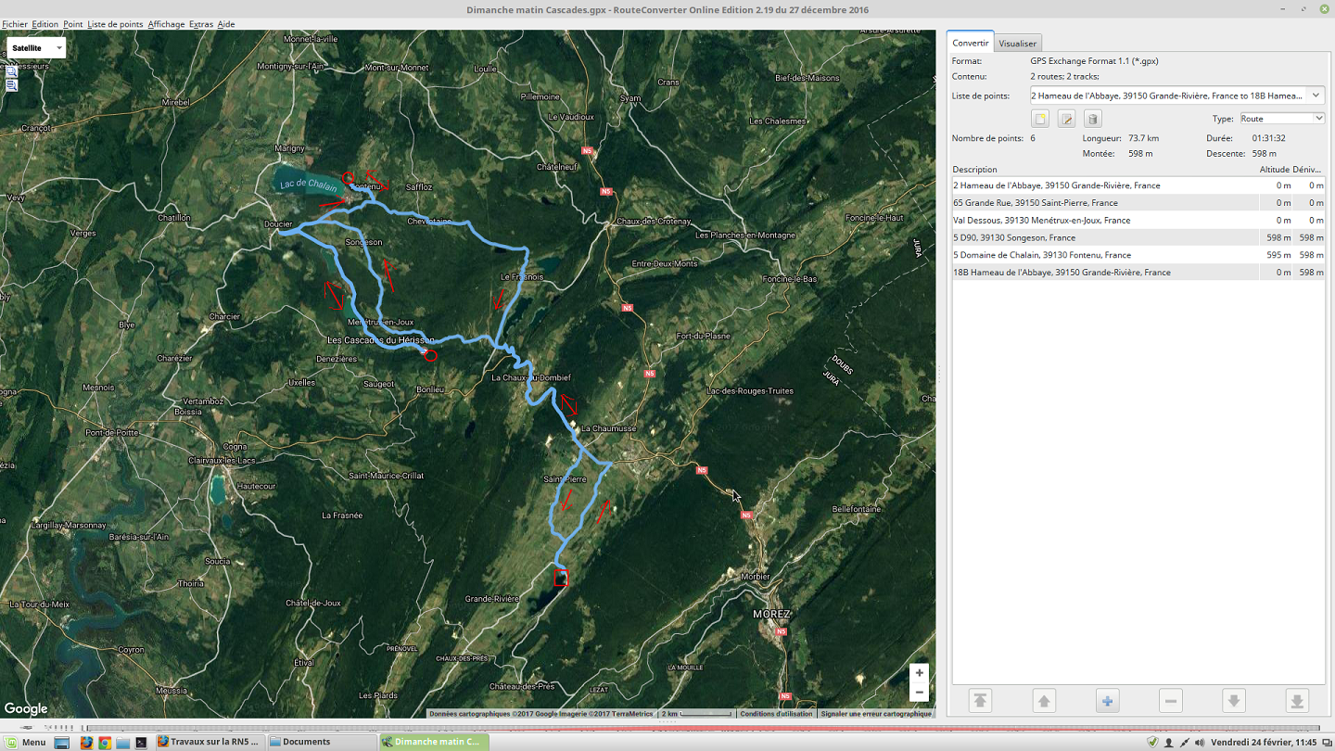Select the Convertir tab
The image size is (1335, 751).
(x=971, y=43)
